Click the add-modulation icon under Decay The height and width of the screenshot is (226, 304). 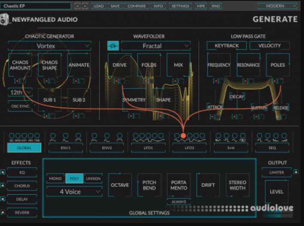(x=234, y=117)
